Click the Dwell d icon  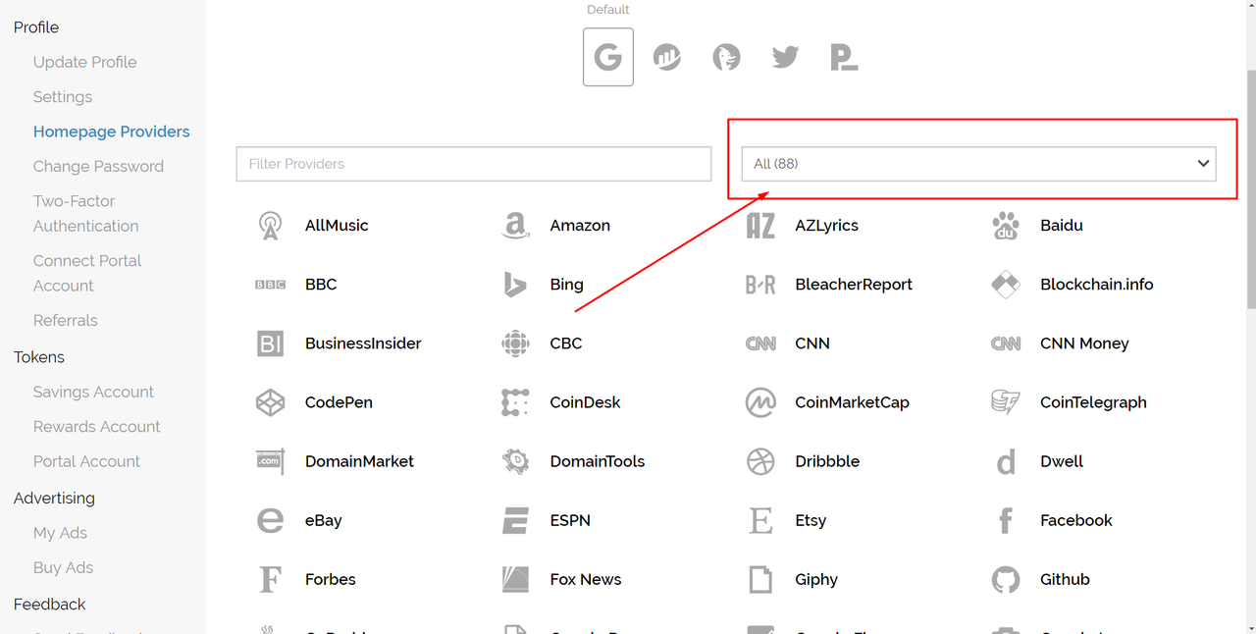[1006, 461]
